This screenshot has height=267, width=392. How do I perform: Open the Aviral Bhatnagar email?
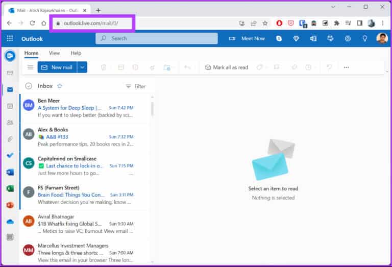click(x=85, y=224)
